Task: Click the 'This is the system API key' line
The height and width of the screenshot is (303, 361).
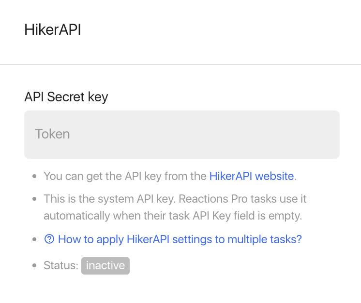Action: coord(175,199)
